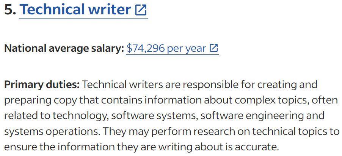The height and width of the screenshot is (156, 342).
Task: Click the bold Primary duties label
Action: tap(42, 85)
